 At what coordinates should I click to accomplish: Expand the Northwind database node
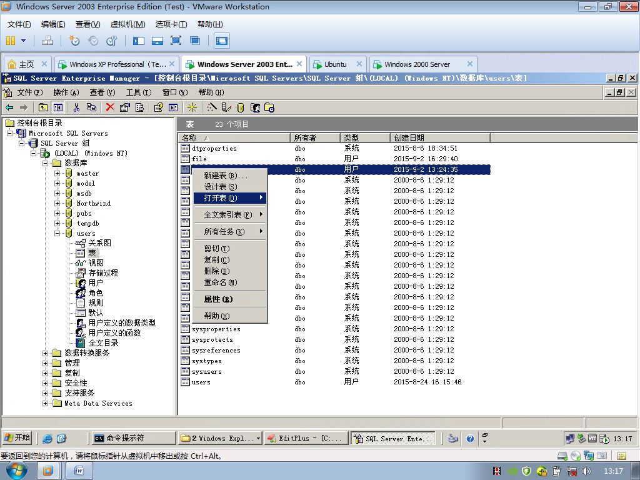57,203
